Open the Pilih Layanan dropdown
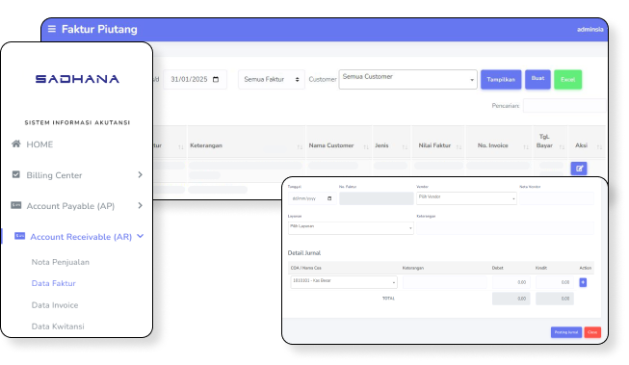 [351, 228]
